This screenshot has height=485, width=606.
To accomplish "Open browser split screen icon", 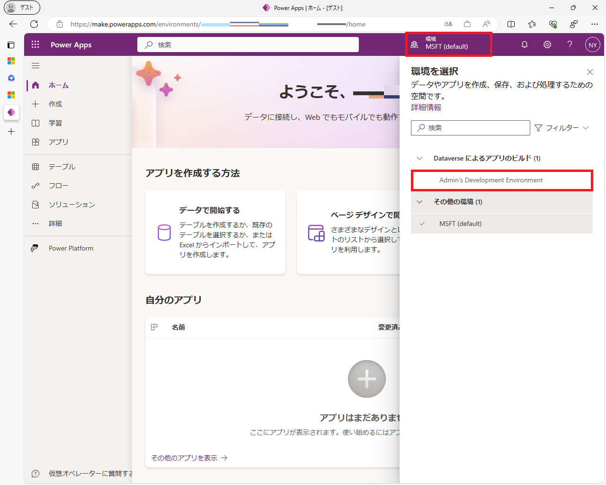I will click(x=511, y=24).
